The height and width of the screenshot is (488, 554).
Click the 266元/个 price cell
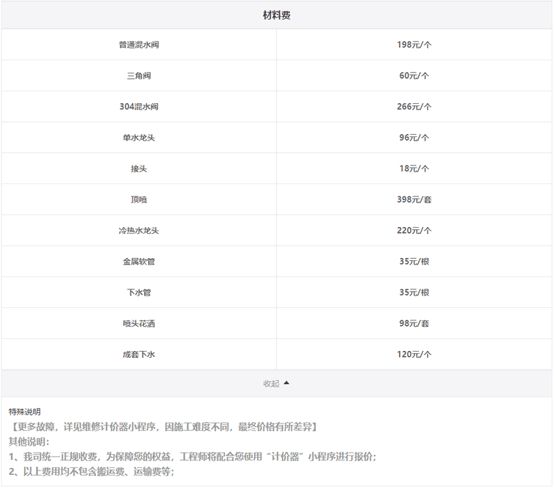[414, 107]
